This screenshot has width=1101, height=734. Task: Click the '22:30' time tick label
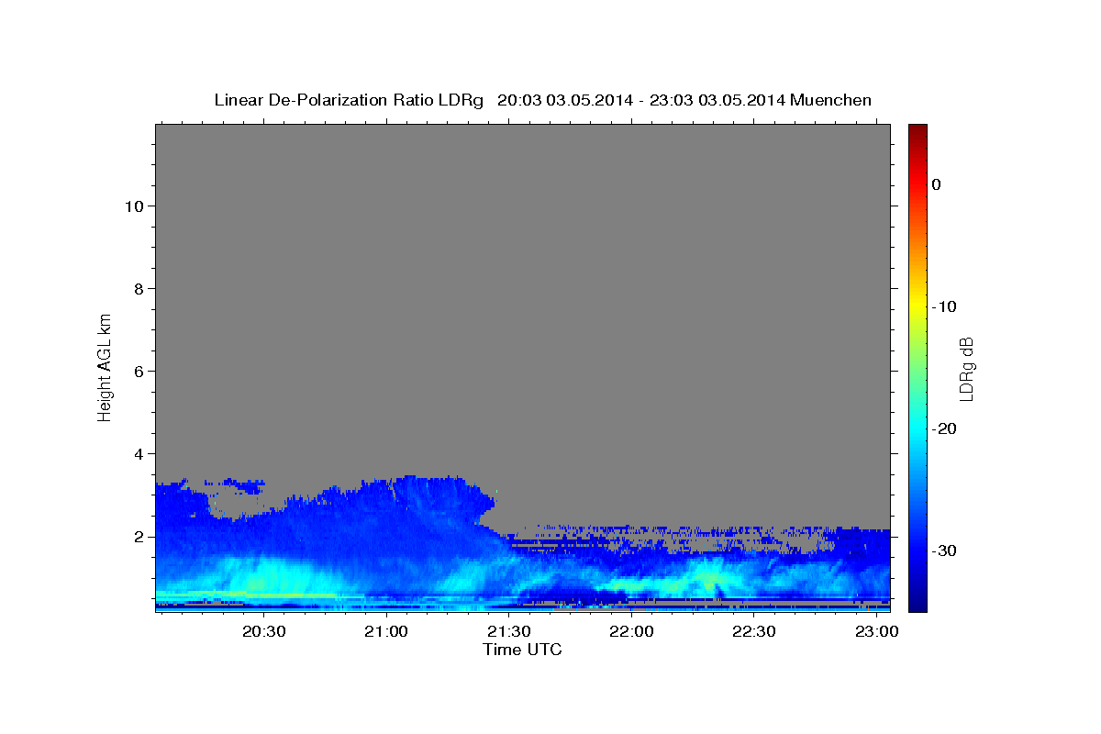(x=754, y=632)
